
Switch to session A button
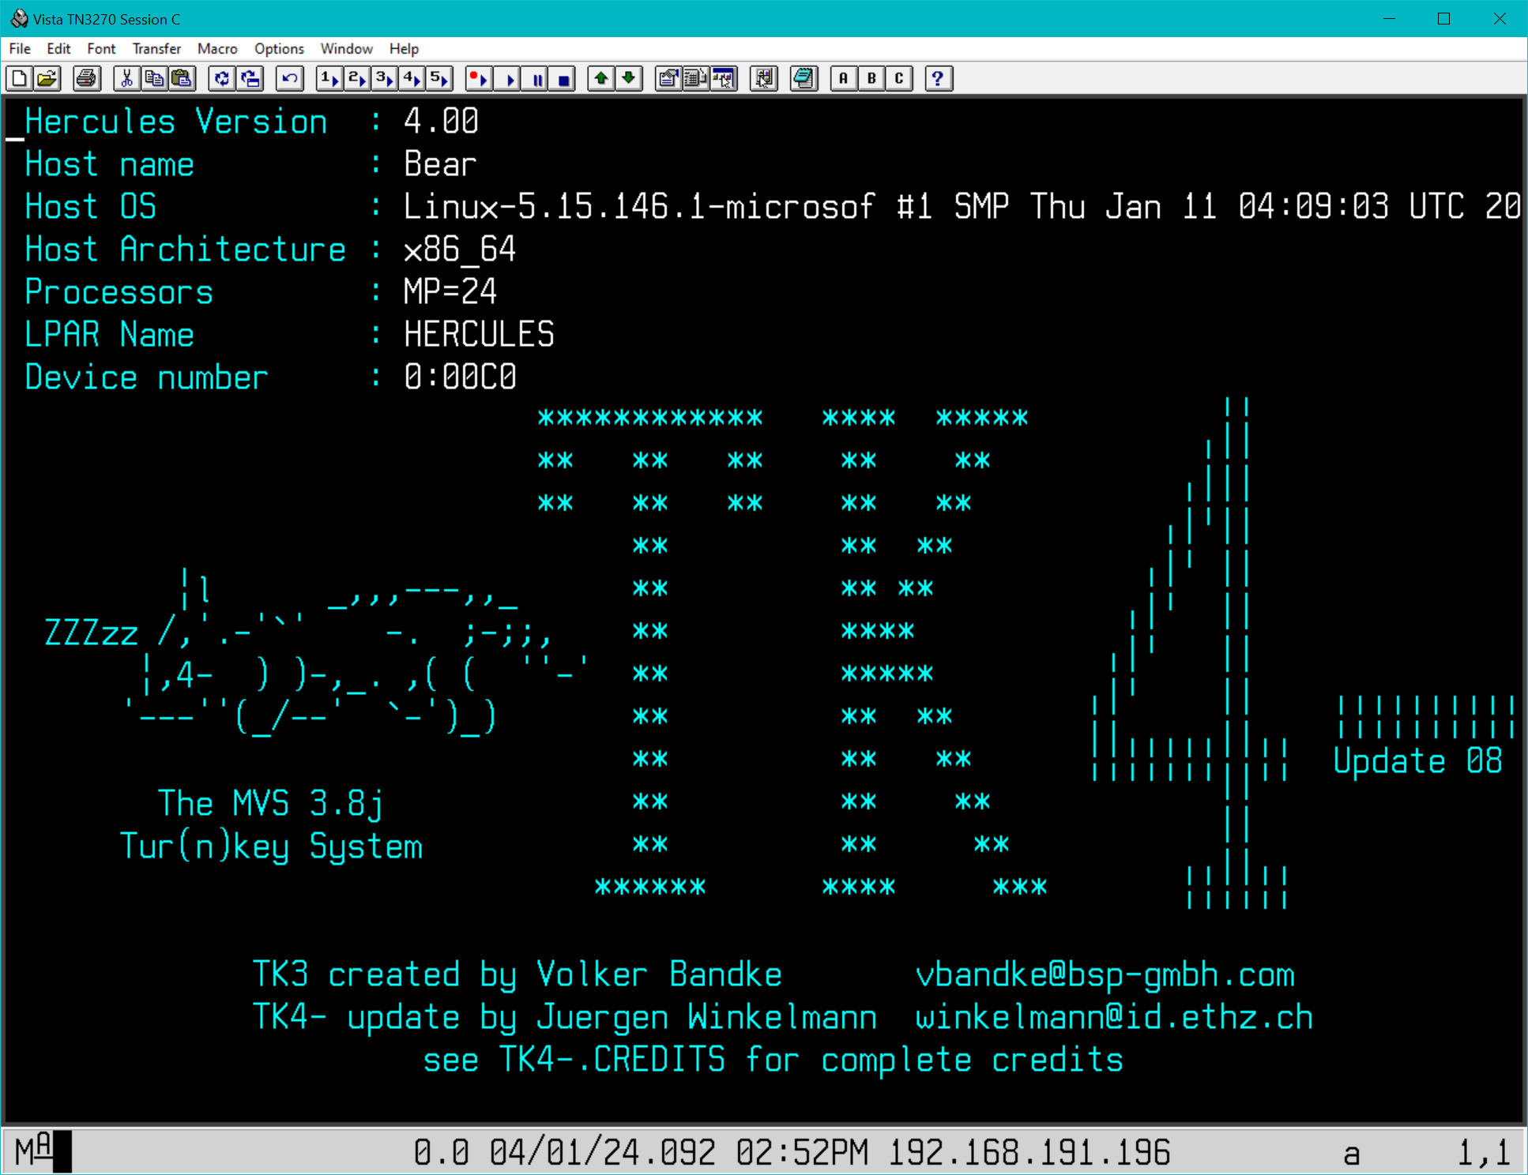pos(844,78)
